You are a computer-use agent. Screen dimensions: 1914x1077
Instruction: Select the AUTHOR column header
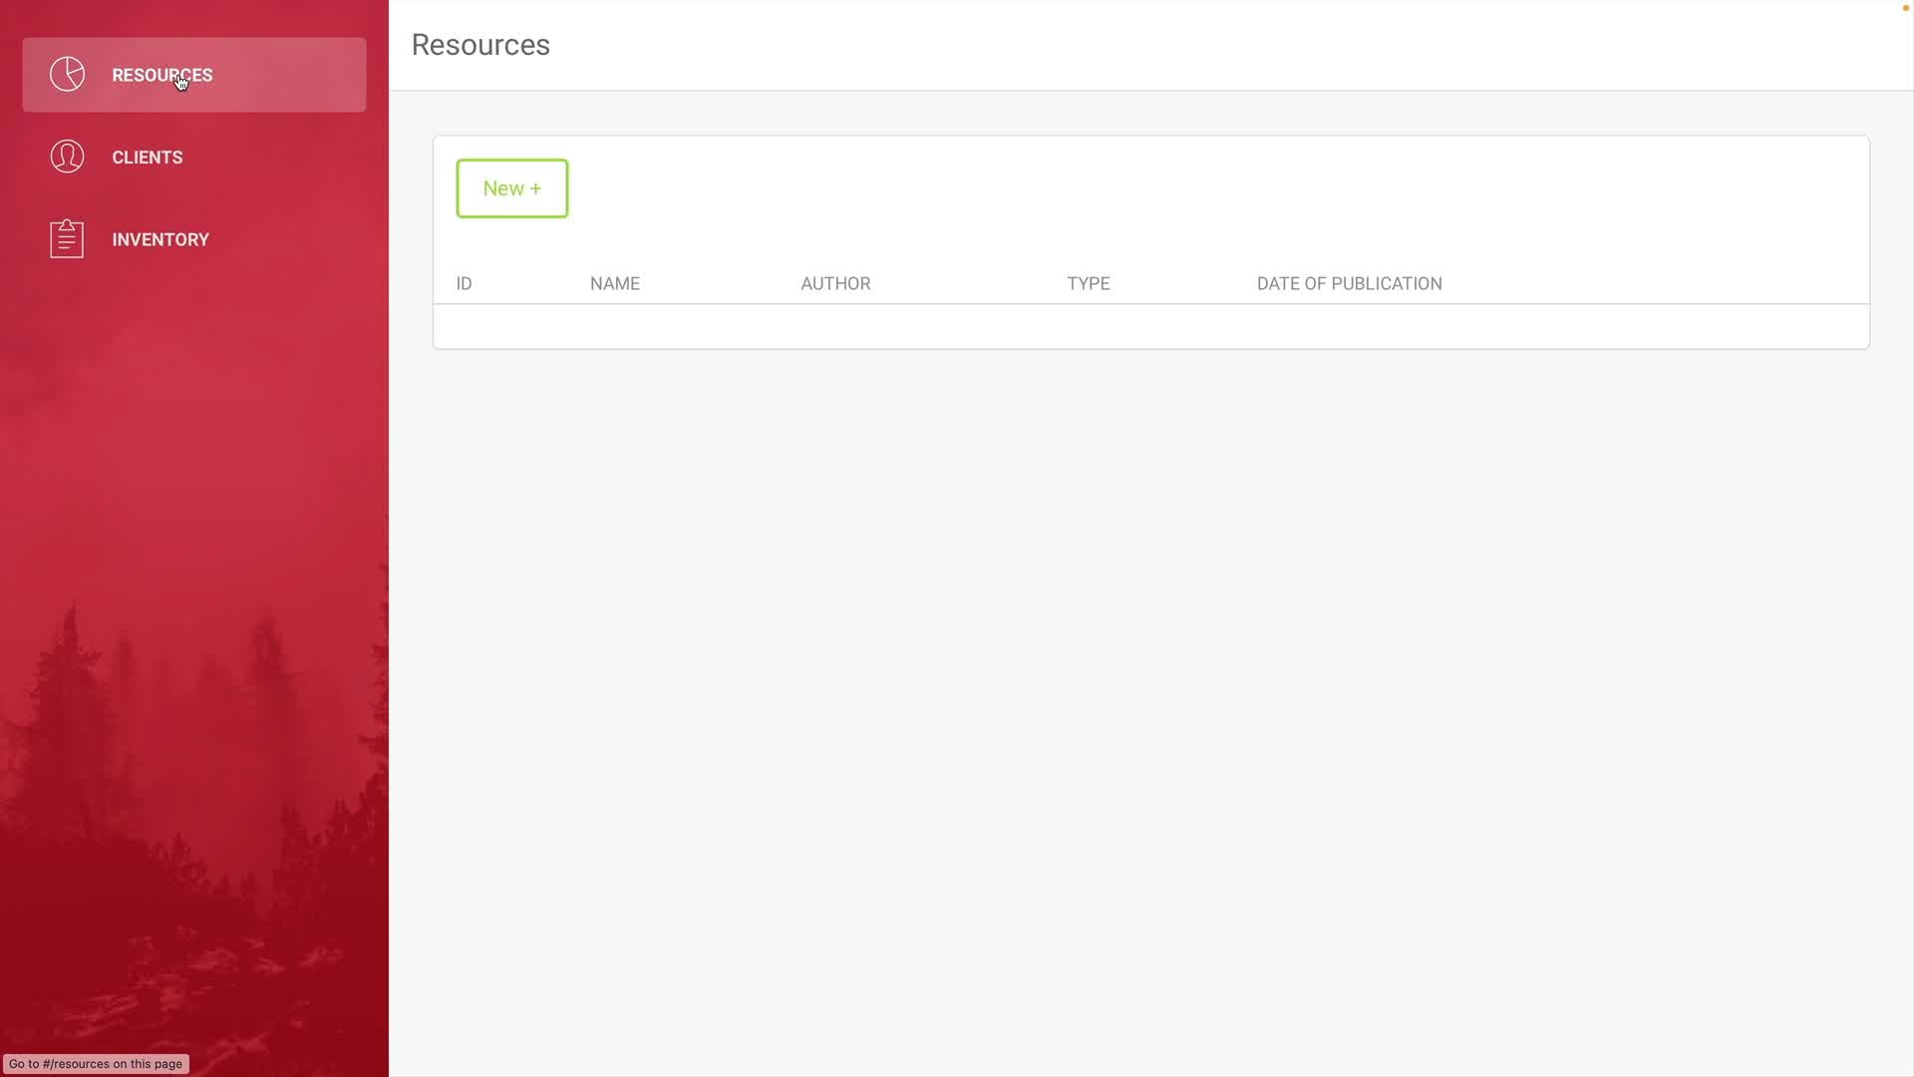click(x=834, y=284)
